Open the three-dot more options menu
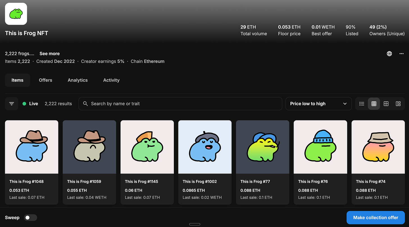The image size is (409, 227). click(401, 54)
